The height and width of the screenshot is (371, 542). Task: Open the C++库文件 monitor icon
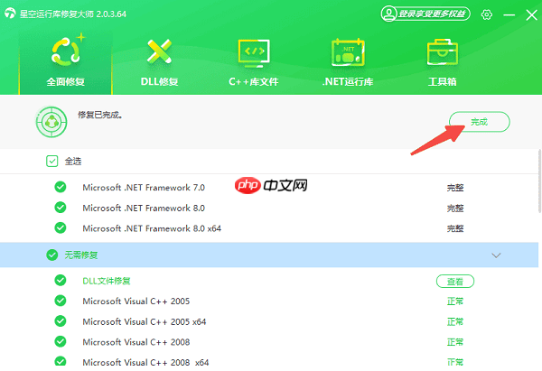[253, 51]
